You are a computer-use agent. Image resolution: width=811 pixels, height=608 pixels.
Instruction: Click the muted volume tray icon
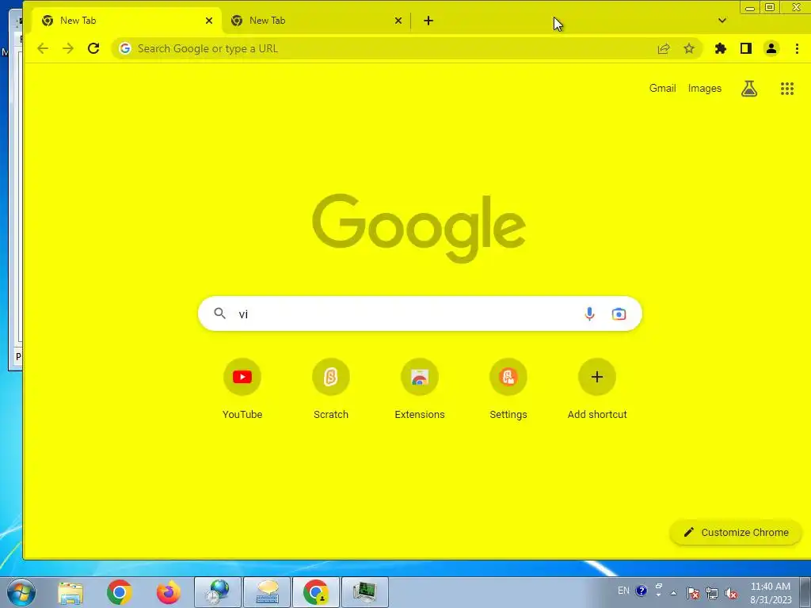point(731,593)
